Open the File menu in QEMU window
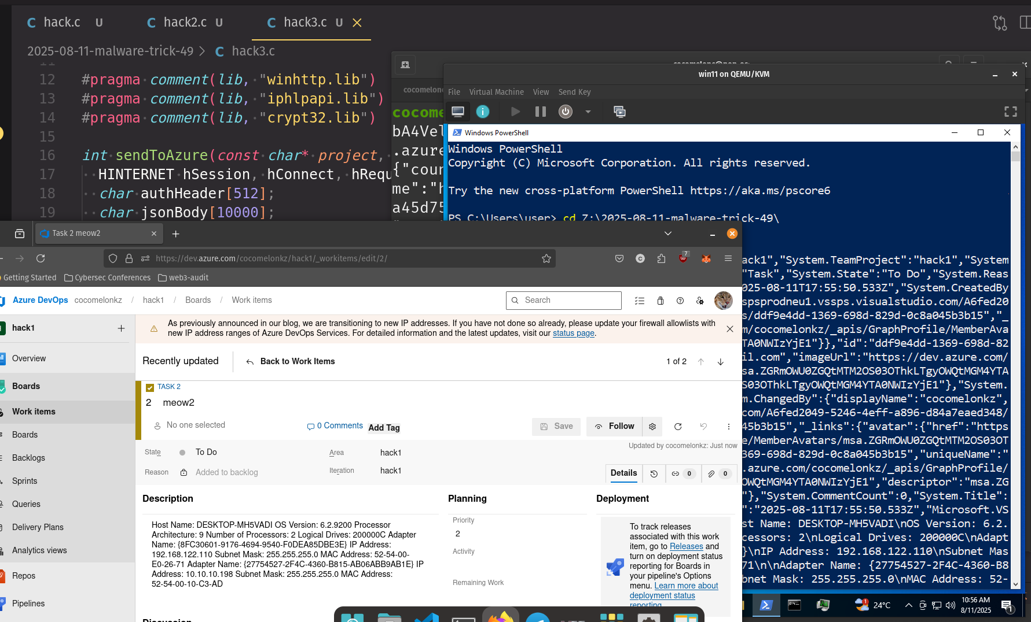The width and height of the screenshot is (1031, 622). [454, 92]
